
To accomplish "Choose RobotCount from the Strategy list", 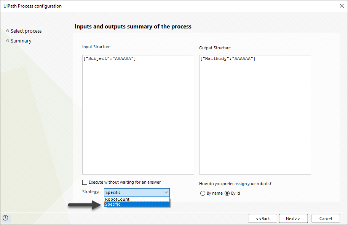I will coord(137,199).
